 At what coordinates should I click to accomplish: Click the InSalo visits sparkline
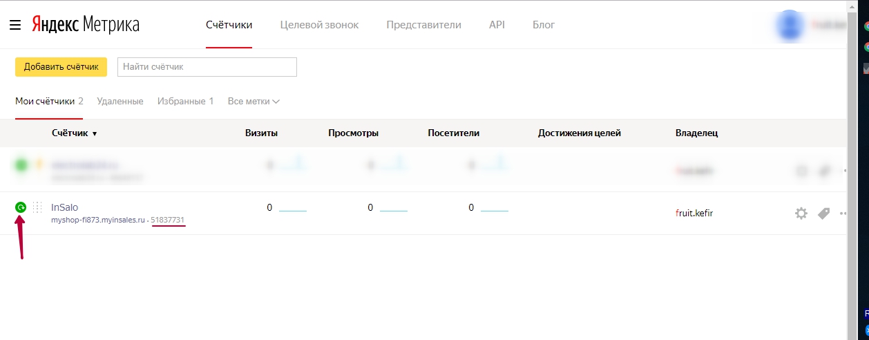pyautogui.click(x=293, y=209)
